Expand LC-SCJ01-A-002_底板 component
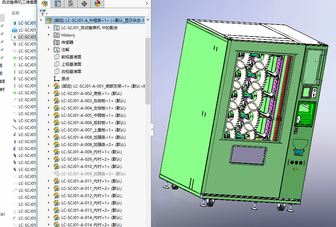336x227 pixels. click(49, 93)
